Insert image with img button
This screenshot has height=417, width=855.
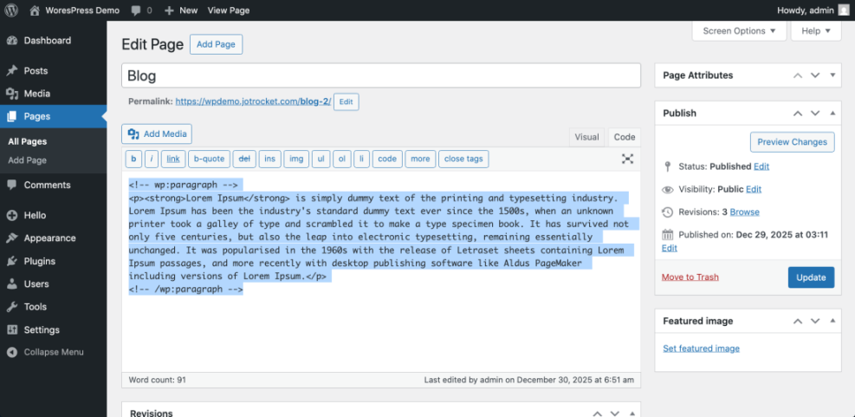tap(296, 159)
